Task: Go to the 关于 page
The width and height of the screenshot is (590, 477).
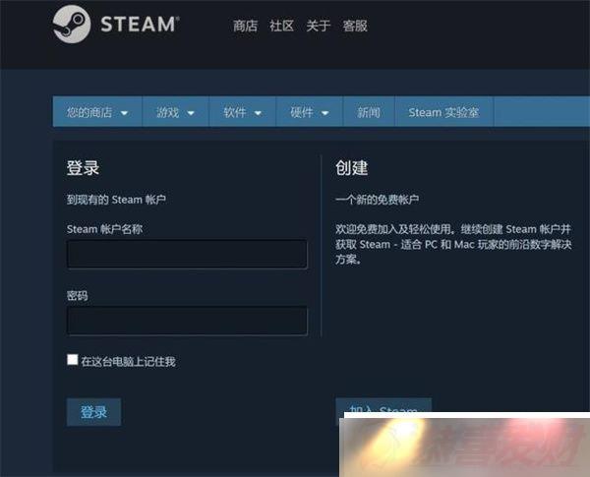Action: pyautogui.click(x=318, y=26)
